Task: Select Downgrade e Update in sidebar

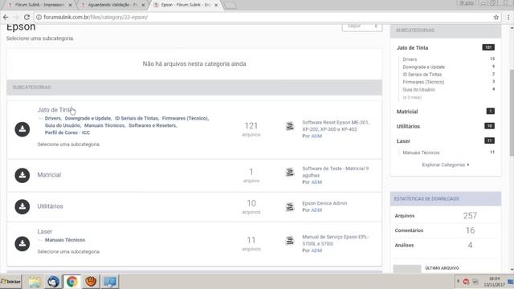Action: point(423,67)
